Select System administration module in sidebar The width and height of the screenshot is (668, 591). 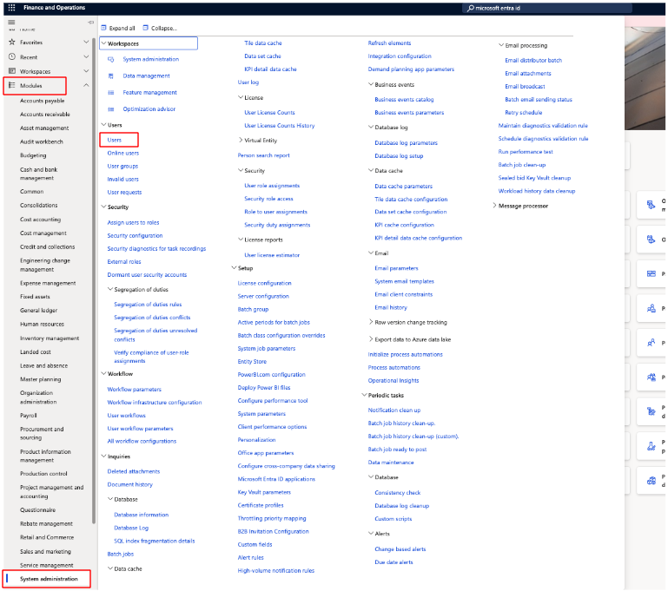(49, 579)
